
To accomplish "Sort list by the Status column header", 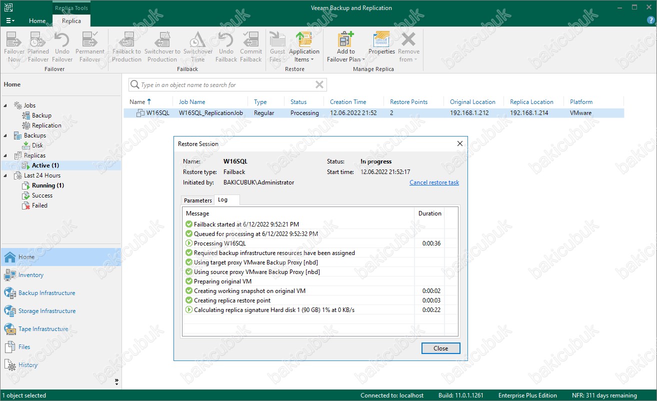I will [x=298, y=102].
